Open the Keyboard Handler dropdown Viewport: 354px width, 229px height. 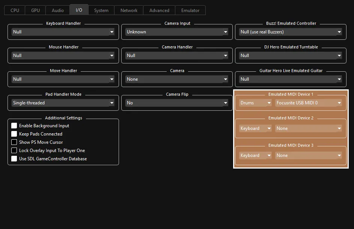tap(63, 32)
